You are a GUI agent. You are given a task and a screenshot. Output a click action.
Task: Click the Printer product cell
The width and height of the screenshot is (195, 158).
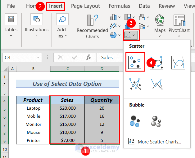click(33, 140)
